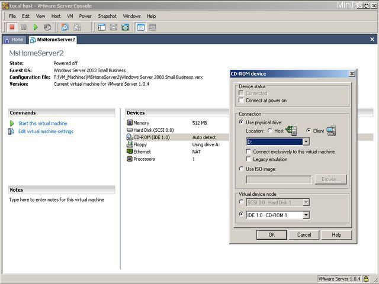The width and height of the screenshot is (379, 284).
Task: Enable the Connect at power on checkbox
Action: [x=241, y=101]
